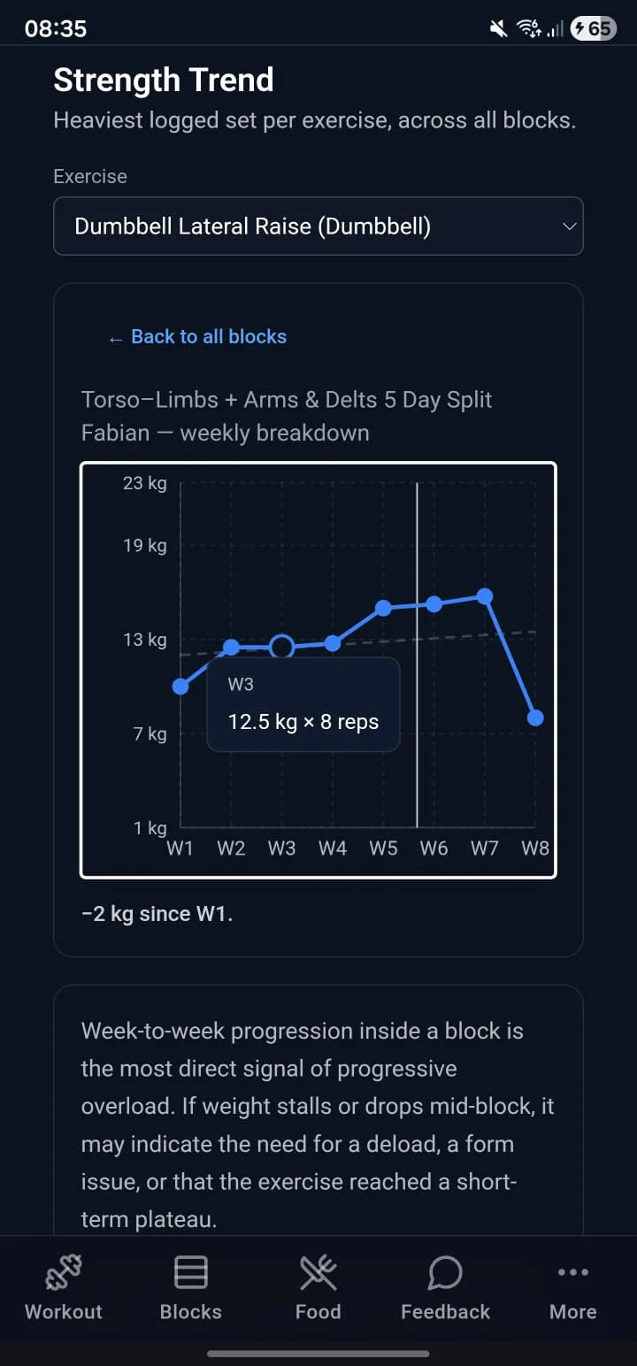
Task: Switch to the Feedback tab label
Action: coord(445,1311)
